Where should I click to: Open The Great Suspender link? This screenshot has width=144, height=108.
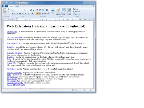14,38
